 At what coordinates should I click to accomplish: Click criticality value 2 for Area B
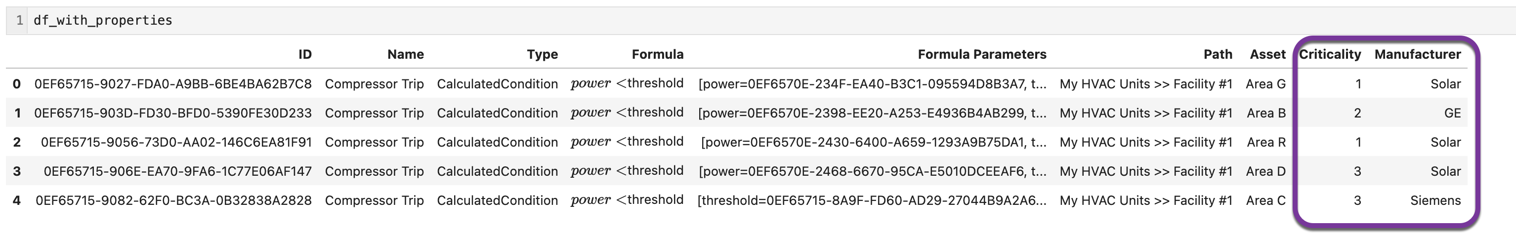pos(1357,113)
